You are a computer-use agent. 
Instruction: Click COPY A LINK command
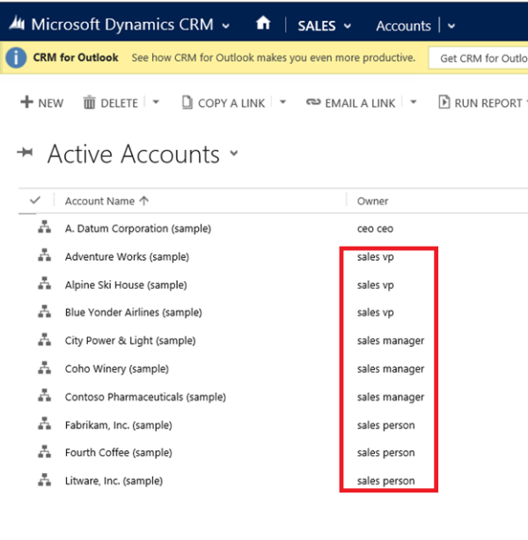click(x=224, y=103)
